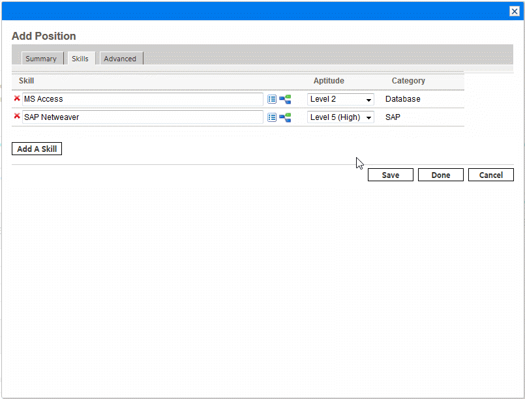Cancel adding the position
Viewport: 525px width, 399px height.
(491, 175)
